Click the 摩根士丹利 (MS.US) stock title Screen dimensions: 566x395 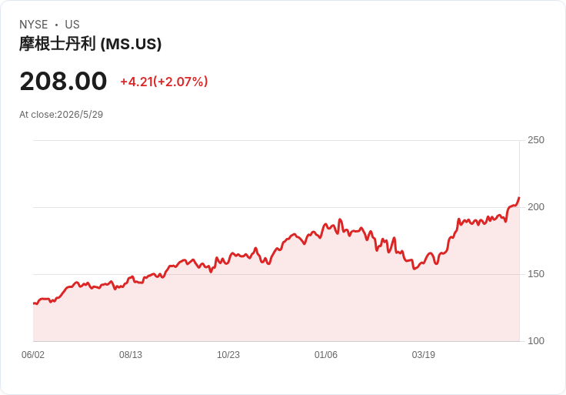tap(90, 44)
